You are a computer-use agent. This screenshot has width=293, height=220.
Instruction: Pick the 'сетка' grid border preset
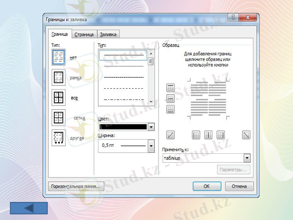[x=59, y=118]
